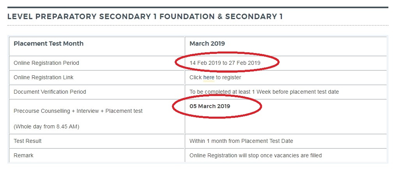This screenshot has height=169, width=395.
Task: Click the start date "14 Feb 2019"
Action: [205, 63]
